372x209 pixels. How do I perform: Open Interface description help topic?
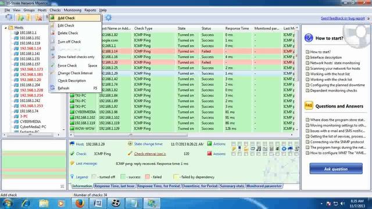click(326, 57)
